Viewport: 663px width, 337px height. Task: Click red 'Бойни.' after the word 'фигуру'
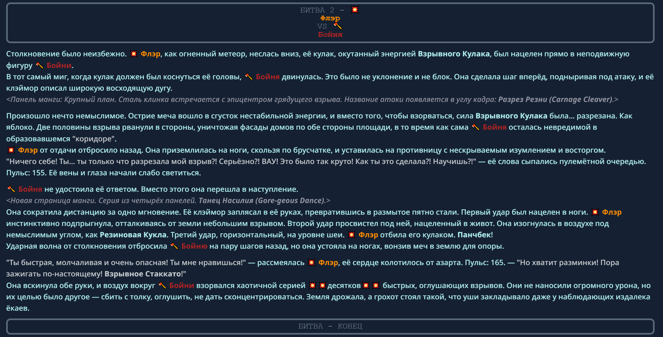[x=60, y=65]
